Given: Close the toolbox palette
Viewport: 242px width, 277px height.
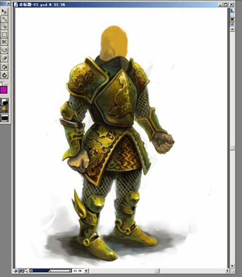Looking at the screenshot, I should coord(8,3).
